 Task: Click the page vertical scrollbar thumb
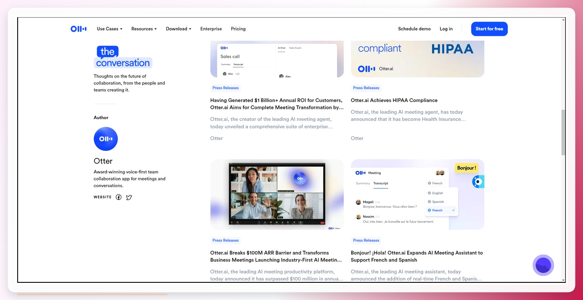click(x=563, y=132)
